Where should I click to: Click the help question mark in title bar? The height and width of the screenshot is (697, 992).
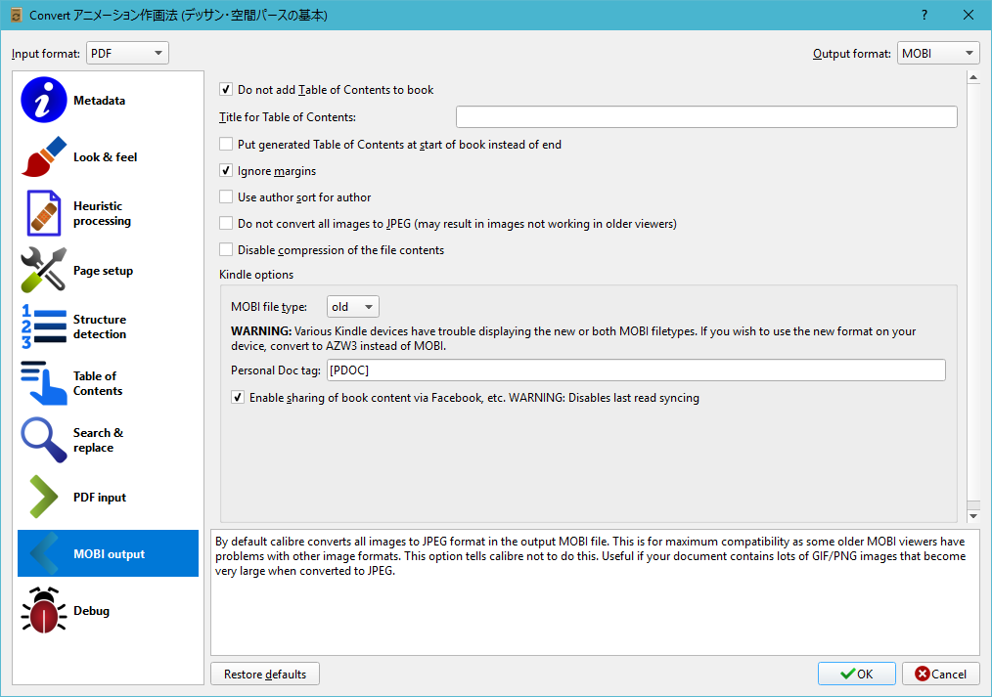[924, 16]
